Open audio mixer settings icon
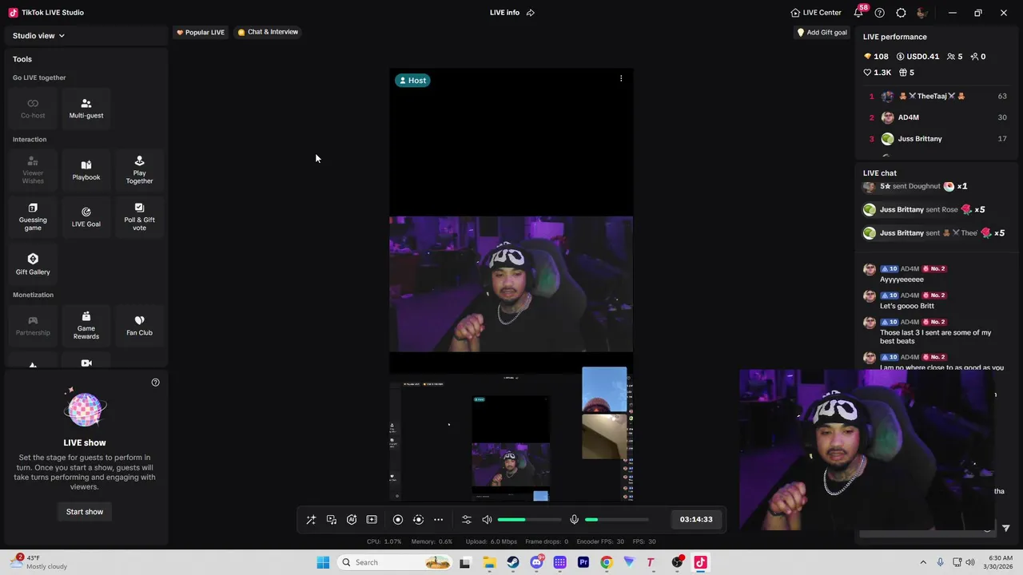This screenshot has width=1023, height=575. tap(467, 520)
